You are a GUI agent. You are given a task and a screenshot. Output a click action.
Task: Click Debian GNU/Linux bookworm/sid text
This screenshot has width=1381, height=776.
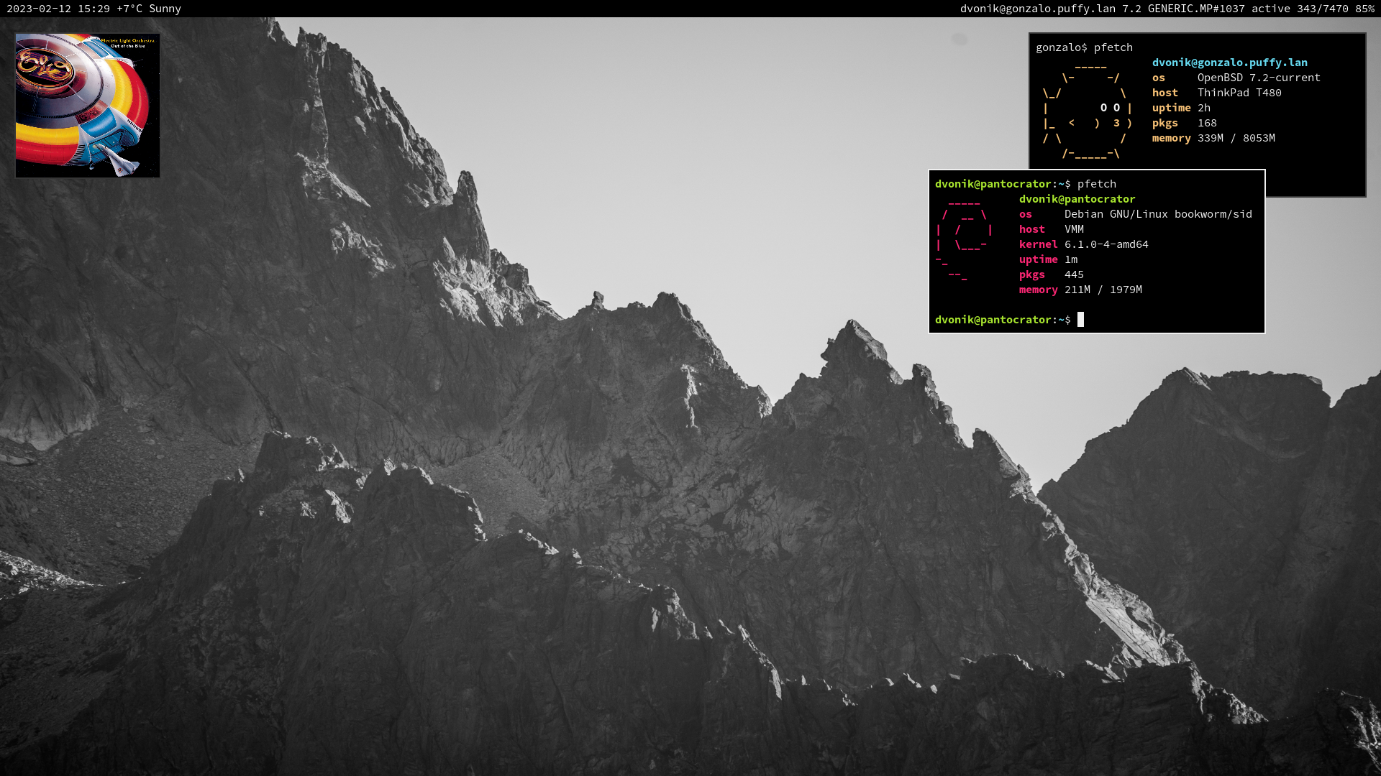pos(1157,214)
